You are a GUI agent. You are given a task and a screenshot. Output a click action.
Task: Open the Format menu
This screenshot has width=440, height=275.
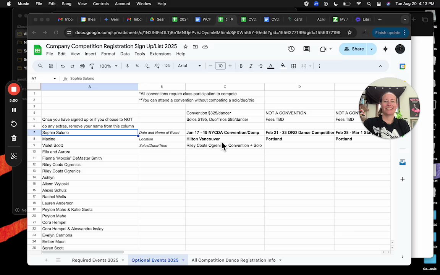(x=108, y=54)
